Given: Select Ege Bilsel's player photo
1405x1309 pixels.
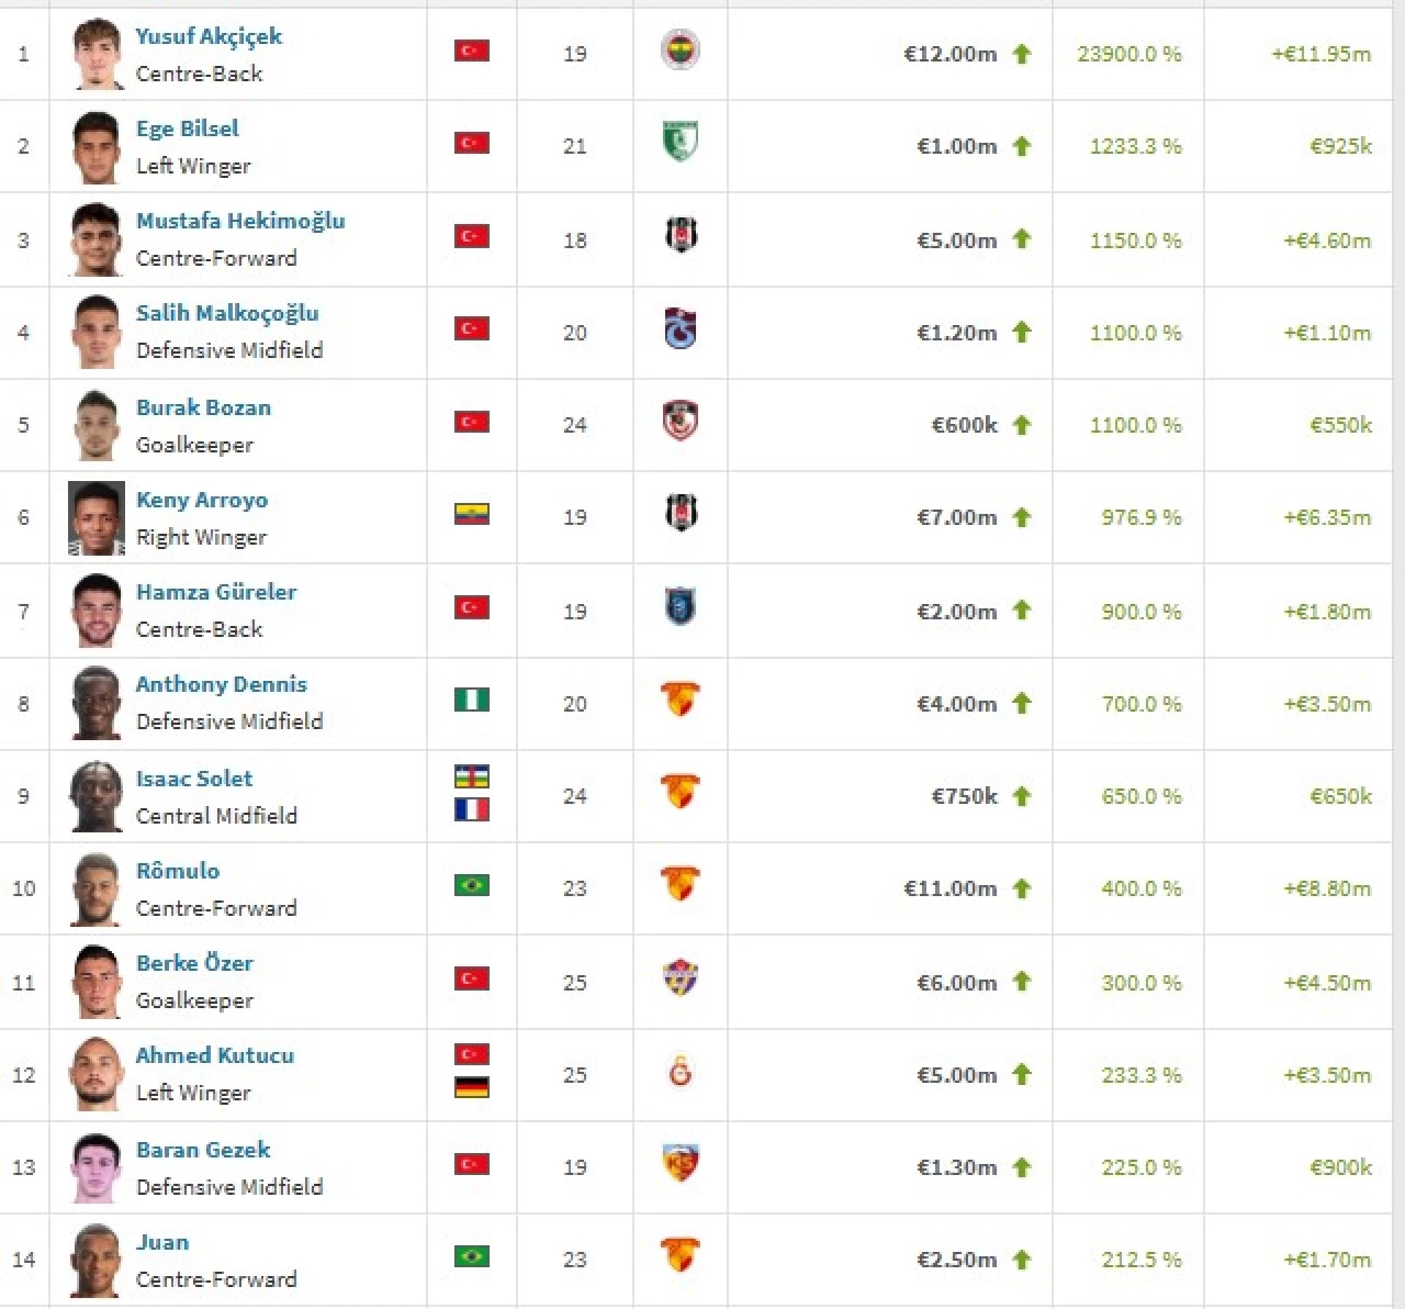Looking at the screenshot, I should click(97, 147).
